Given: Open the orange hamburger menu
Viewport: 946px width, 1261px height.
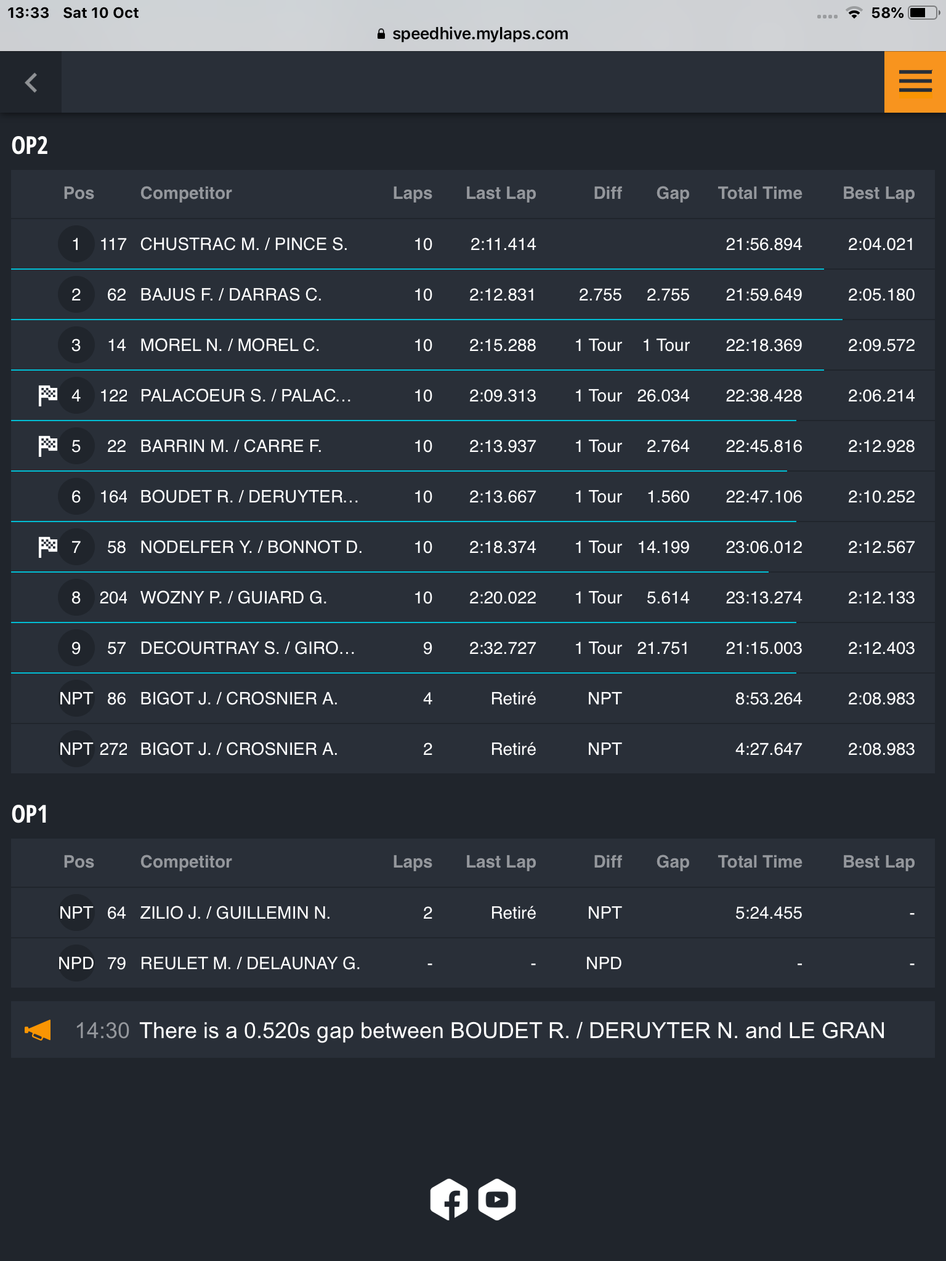Looking at the screenshot, I should [915, 82].
